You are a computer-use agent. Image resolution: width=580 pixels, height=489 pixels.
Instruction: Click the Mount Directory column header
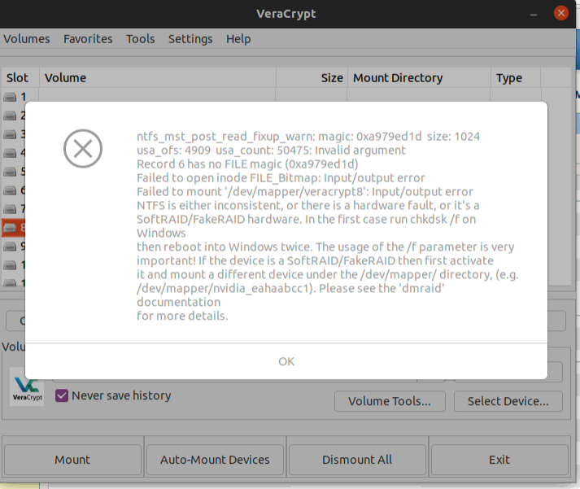point(419,78)
